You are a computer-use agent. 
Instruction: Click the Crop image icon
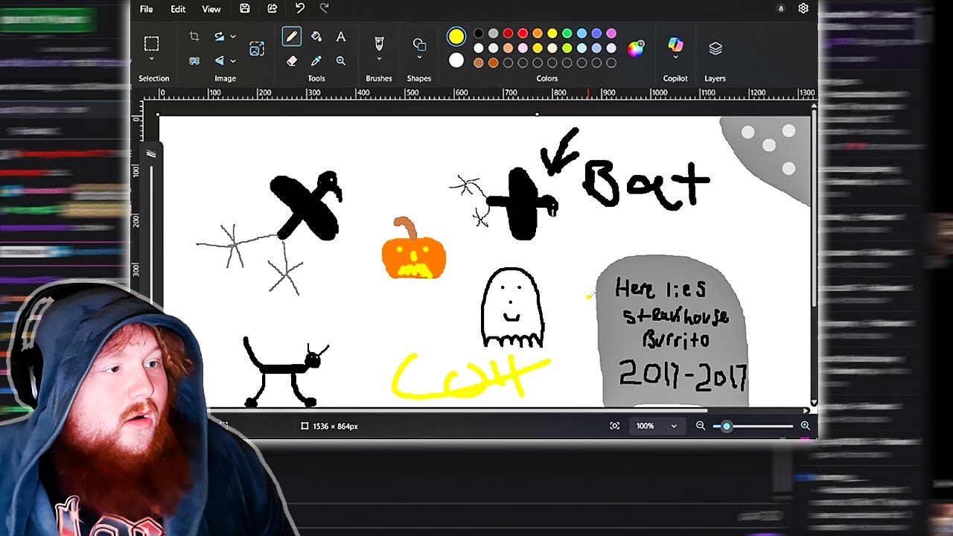(194, 36)
